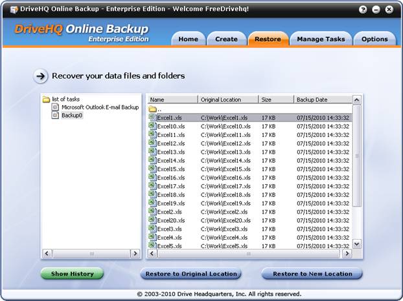Screen dimensions: 403x301
Task: Click the help question mark icon in title bar
Action: pos(365,10)
